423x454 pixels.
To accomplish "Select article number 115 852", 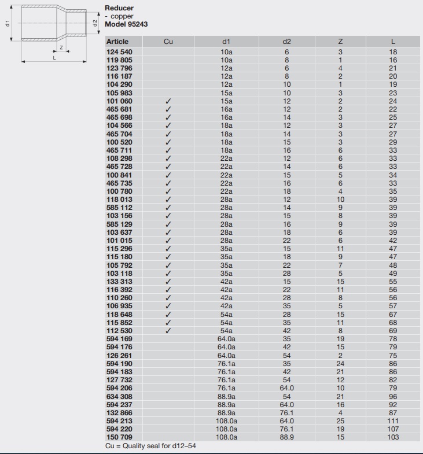I will [119, 323].
